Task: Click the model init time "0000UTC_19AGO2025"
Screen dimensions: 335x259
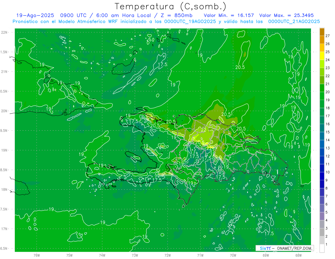Action: [x=190, y=22]
